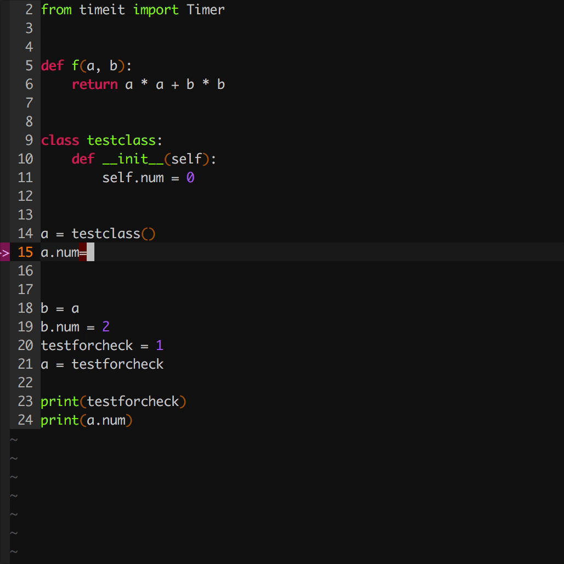
Task: Click the '+' operator on line 6
Action: tap(175, 85)
